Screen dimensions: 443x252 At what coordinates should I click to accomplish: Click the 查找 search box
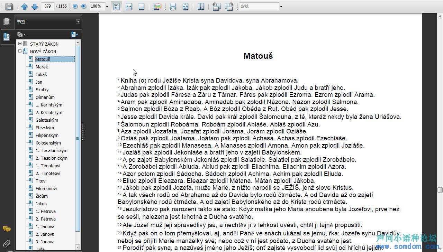click(x=259, y=6)
